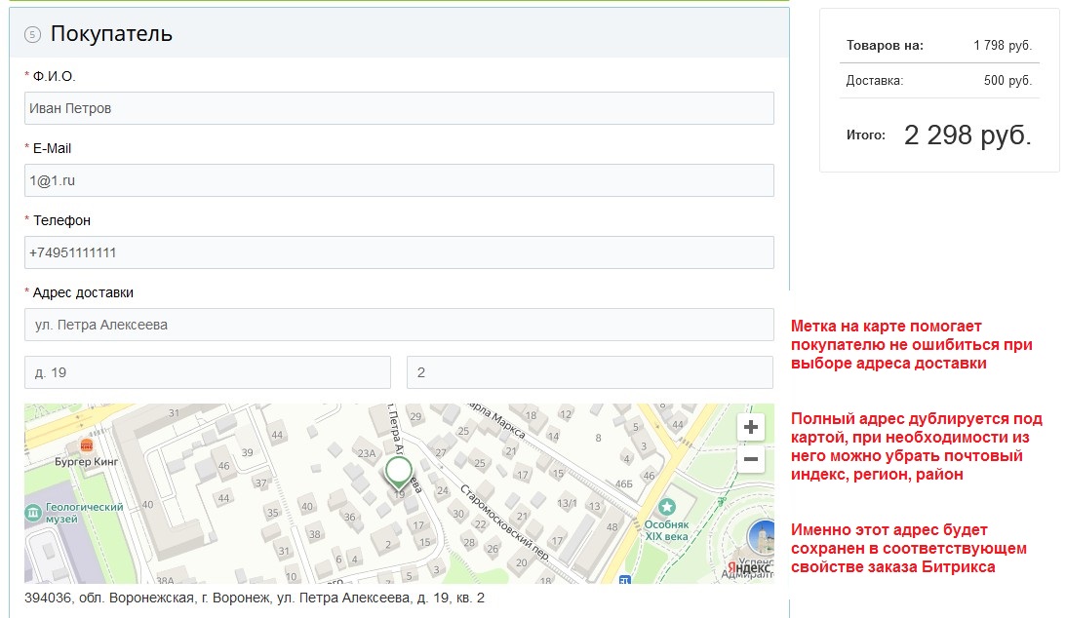This screenshot has width=1066, height=618.
Task: Click building 36 on the map
Action: (349, 517)
